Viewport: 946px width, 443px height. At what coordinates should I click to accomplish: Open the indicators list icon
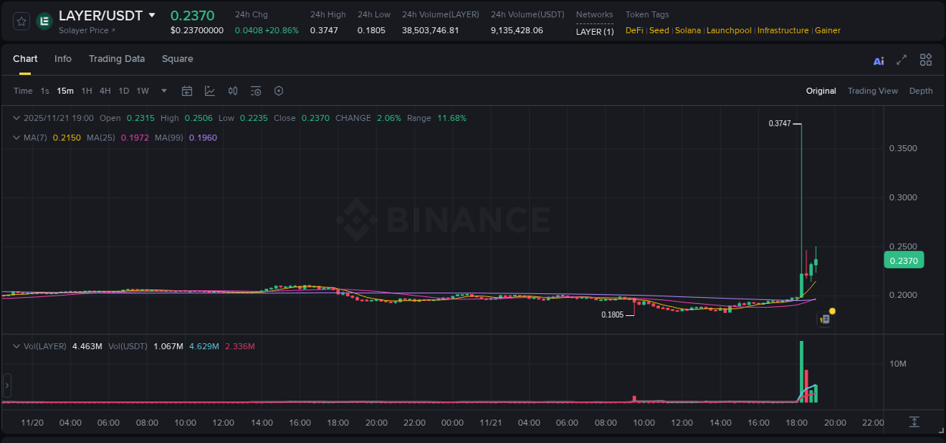pos(255,91)
